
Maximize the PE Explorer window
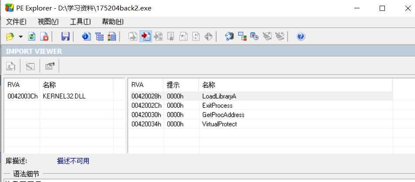click(x=382, y=8)
